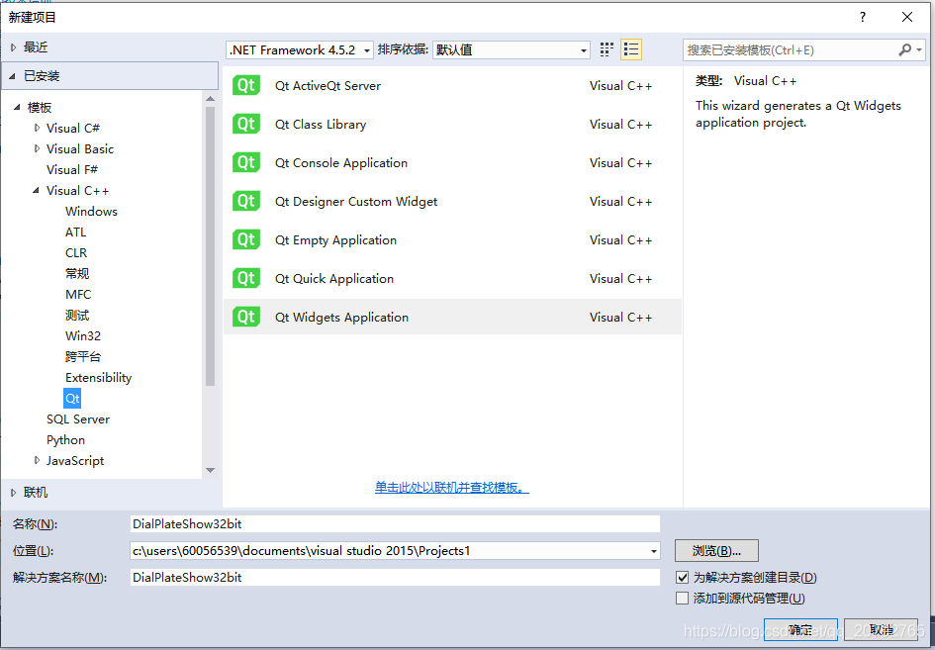The image size is (935, 650).
Task: Click the 浏览(B)... button
Action: pos(716,551)
